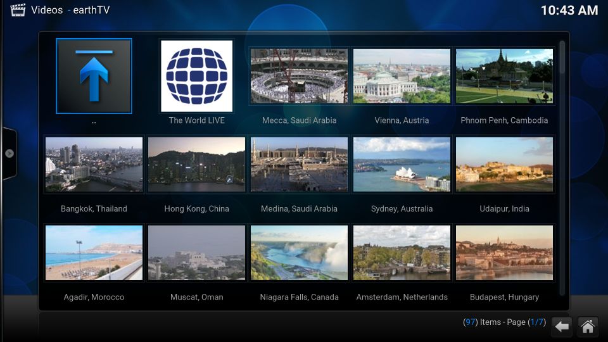Click the 'Videos - earthTV' header title

tap(70, 10)
